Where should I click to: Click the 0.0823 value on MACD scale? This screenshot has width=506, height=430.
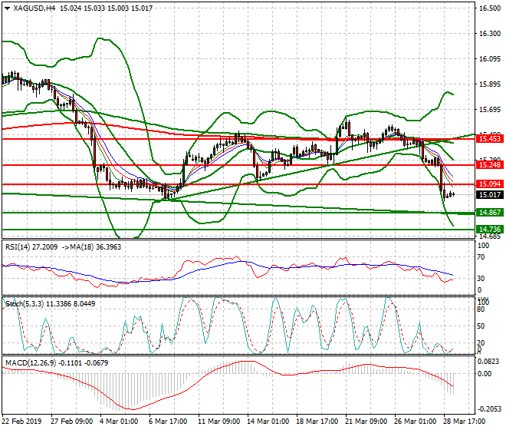[x=488, y=361]
